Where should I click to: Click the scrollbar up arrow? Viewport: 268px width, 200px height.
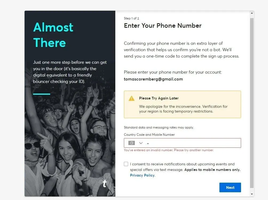(x=252, y=13)
